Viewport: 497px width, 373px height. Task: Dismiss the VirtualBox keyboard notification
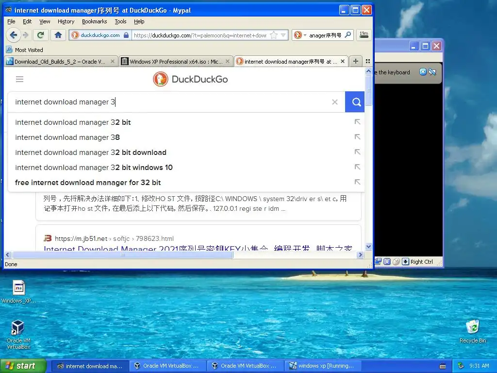423,72
